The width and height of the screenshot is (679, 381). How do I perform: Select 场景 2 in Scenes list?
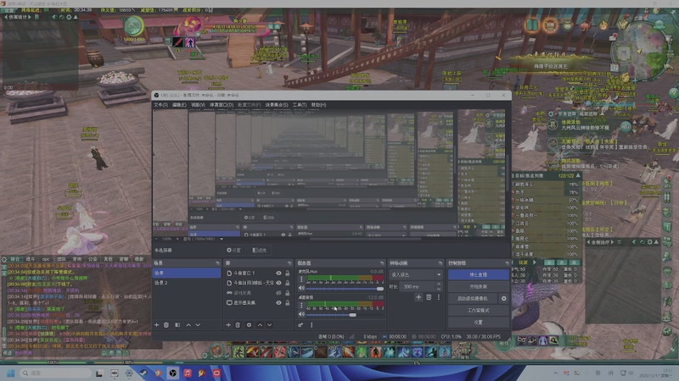(186, 283)
